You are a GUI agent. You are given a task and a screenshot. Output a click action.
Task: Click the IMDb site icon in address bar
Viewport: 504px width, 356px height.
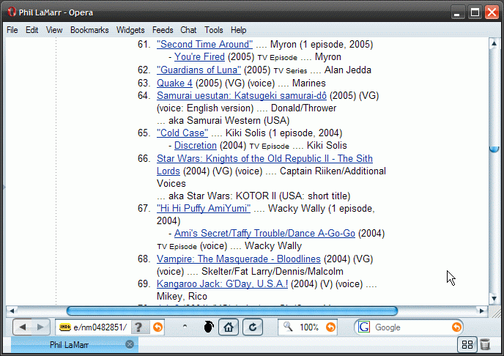[x=65, y=327]
